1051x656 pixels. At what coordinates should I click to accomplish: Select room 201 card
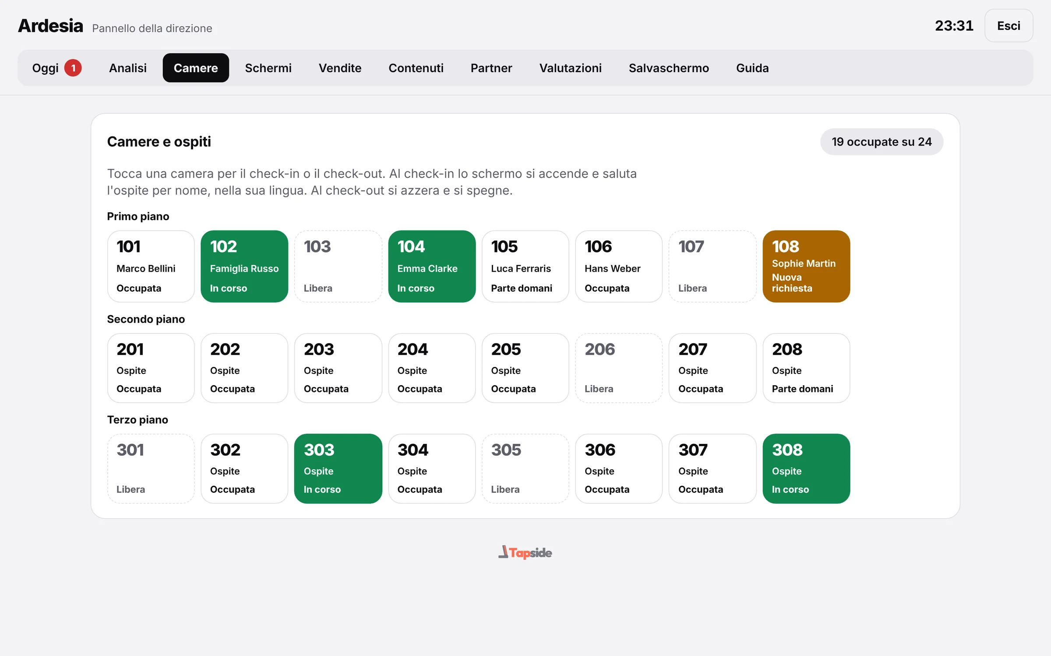click(x=151, y=368)
